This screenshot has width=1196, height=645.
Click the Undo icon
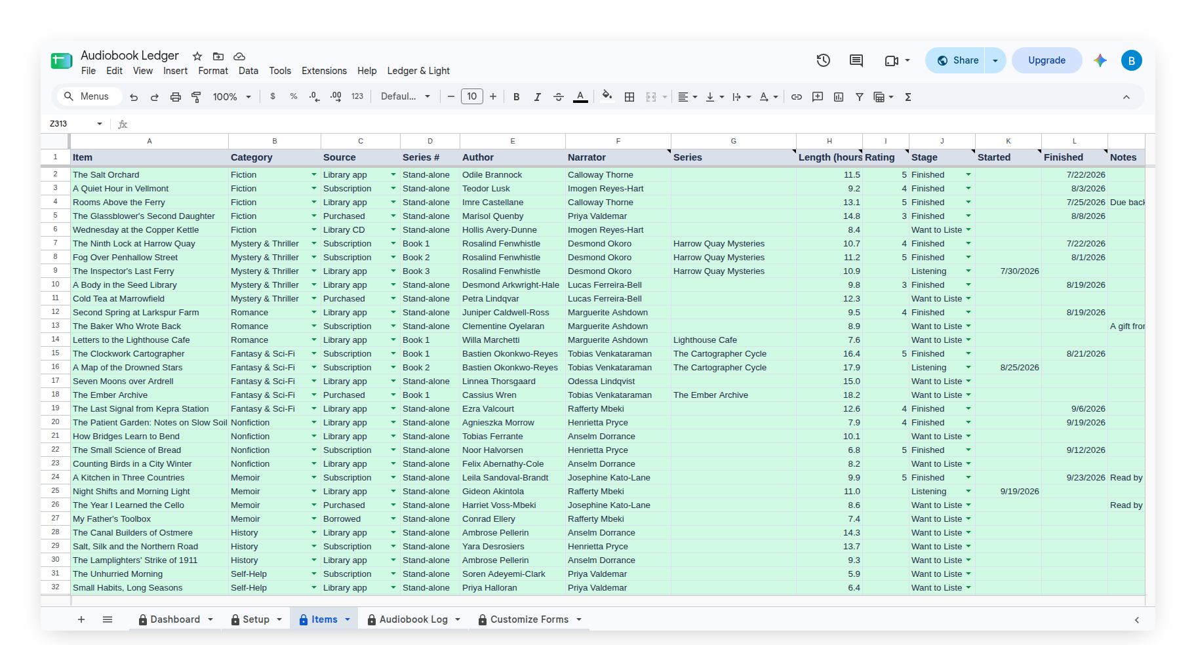(134, 97)
